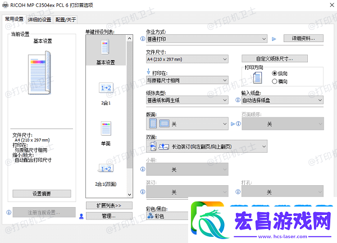Screen dimensions: 337x243
Task: Switch to 详细的设置 tab
Action: (39, 20)
